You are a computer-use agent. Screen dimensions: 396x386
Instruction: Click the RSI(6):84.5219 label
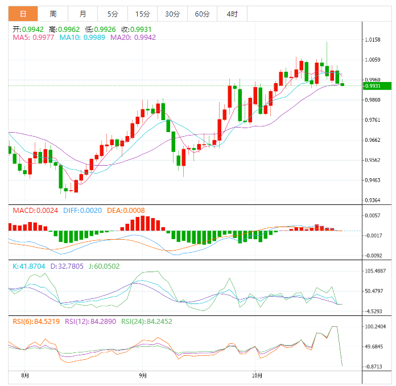(36, 322)
